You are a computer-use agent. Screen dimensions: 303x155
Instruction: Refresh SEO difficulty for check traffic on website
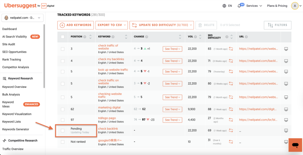231,84
